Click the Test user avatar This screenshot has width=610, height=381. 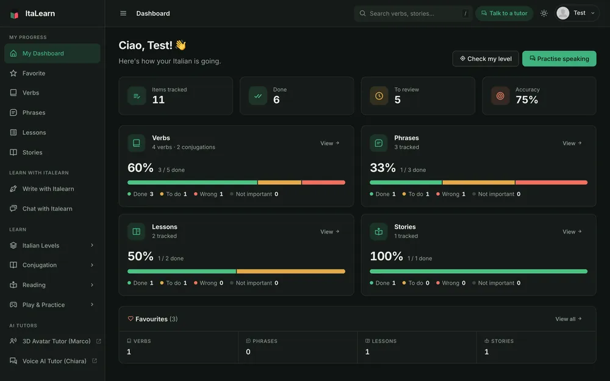pyautogui.click(x=562, y=13)
